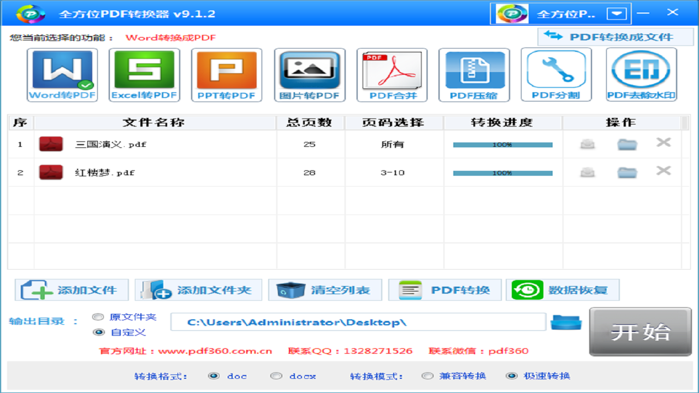Browse for a custom output directory

click(x=566, y=322)
